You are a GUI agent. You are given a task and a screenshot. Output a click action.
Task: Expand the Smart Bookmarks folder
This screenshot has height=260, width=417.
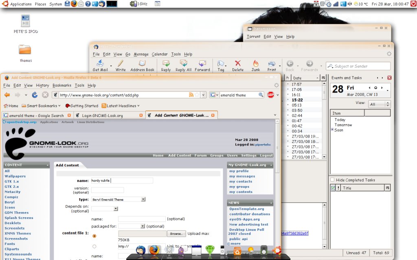point(41,106)
